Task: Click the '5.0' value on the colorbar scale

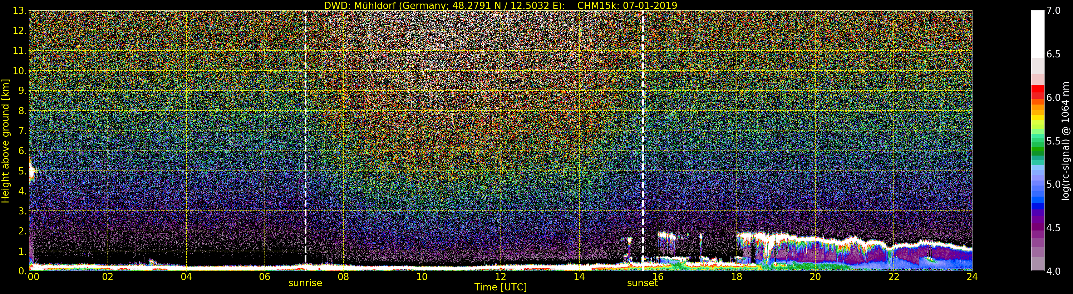Action: (1053, 184)
